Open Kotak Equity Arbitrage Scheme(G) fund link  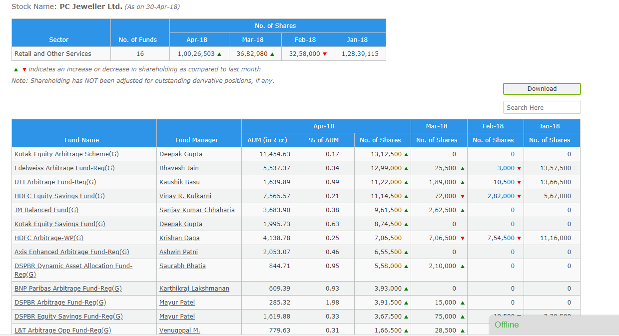pos(66,154)
